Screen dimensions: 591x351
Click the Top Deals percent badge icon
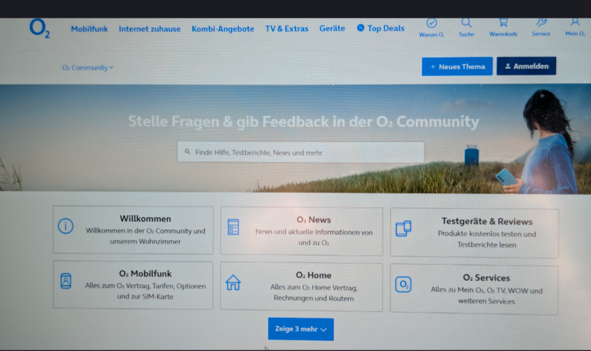tap(361, 28)
